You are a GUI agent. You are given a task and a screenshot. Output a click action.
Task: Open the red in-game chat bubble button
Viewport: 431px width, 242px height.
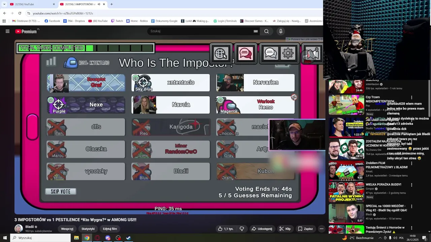point(245,53)
